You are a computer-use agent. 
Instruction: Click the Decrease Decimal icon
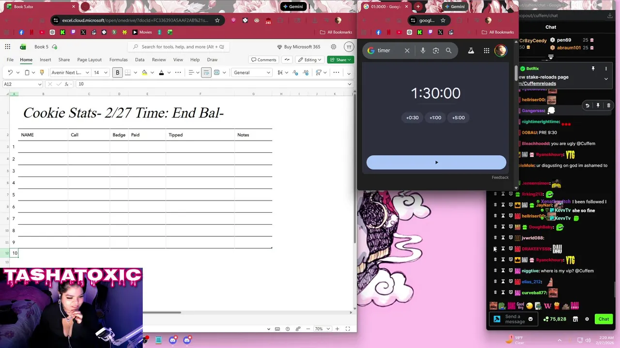294,72
